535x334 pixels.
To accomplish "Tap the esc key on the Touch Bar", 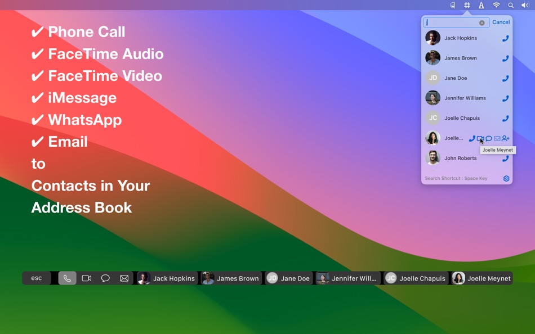I will click(37, 278).
